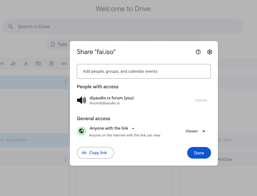This screenshot has width=257, height=196.
Task: Open the three-dot menu on the unselected lower file card
Action: 65,159
